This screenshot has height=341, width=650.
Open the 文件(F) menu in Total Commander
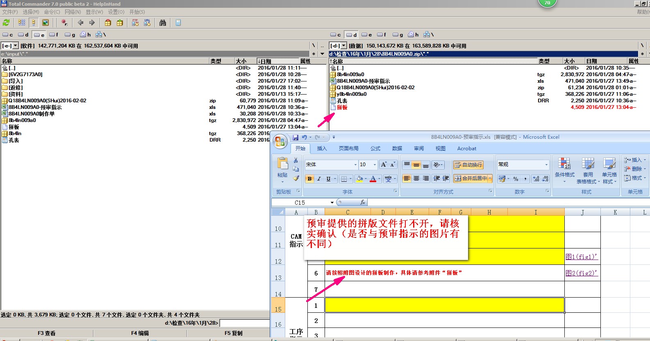pos(10,12)
